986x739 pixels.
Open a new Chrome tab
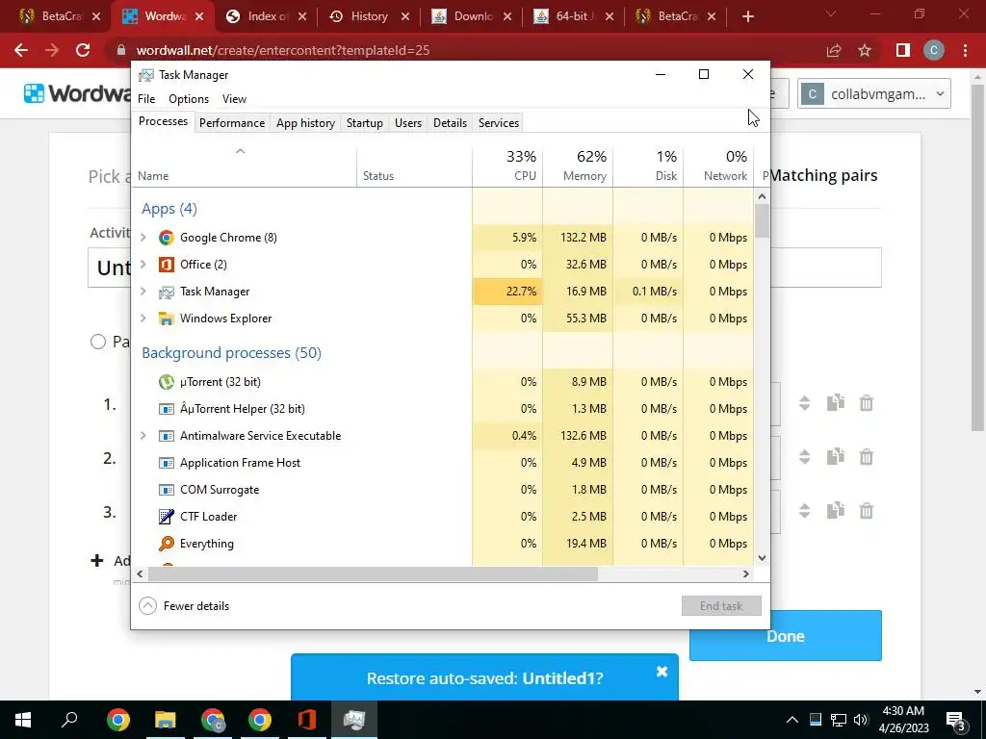tap(747, 16)
